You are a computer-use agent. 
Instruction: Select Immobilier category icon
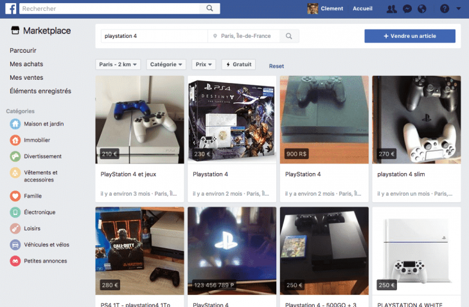click(15, 140)
